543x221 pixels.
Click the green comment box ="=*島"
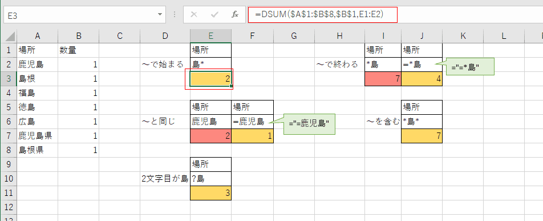(470, 67)
